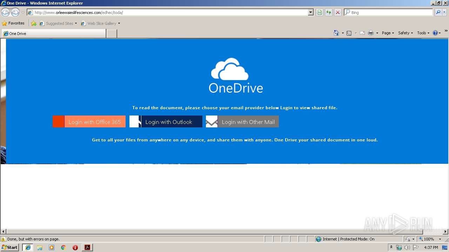Click the OneDrive cloud logo
The height and width of the screenshot is (252, 449).
(x=230, y=69)
